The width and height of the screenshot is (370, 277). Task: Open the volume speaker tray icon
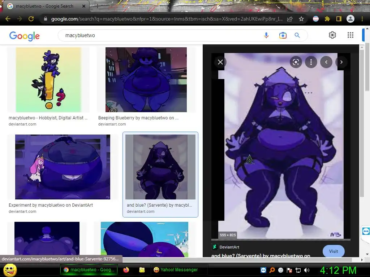point(307,270)
